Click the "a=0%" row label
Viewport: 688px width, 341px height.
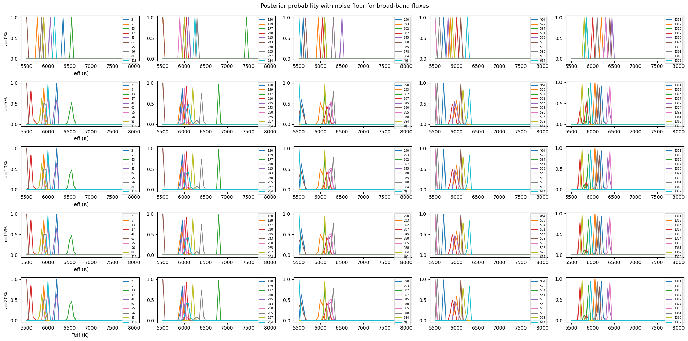[6, 38]
